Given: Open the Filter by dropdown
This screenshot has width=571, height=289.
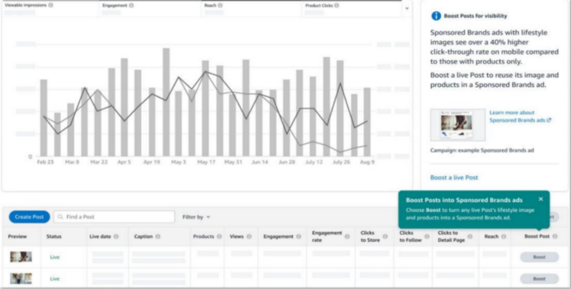Looking at the screenshot, I should [196, 217].
